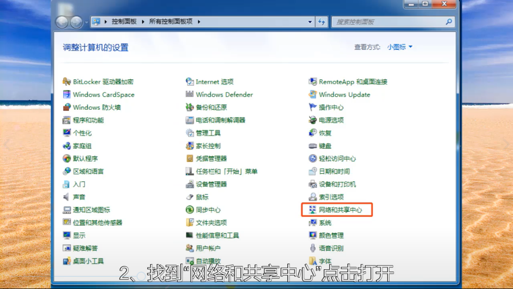Click the 通知区域图标 icon

(67, 210)
